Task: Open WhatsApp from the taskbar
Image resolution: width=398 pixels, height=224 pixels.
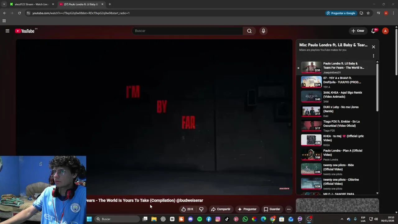Action: pos(245,219)
